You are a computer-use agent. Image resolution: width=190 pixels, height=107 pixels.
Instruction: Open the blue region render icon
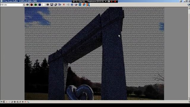click(80, 5)
